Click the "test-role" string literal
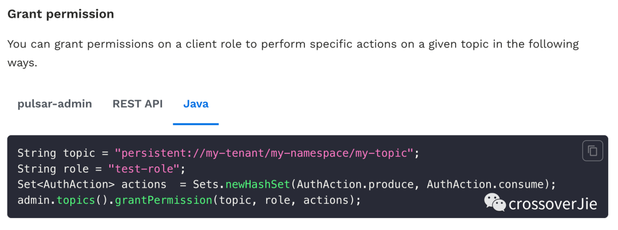This screenshot has height=230, width=618. 144,169
